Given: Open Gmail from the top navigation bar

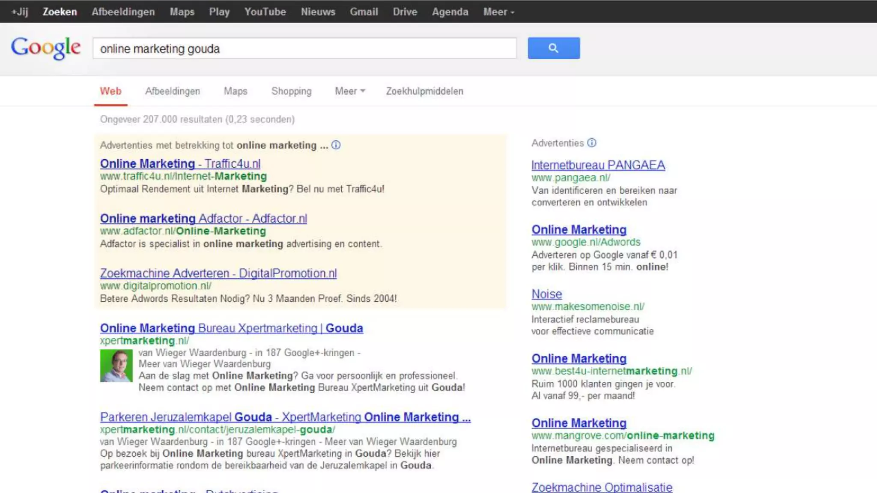Looking at the screenshot, I should coord(364,12).
